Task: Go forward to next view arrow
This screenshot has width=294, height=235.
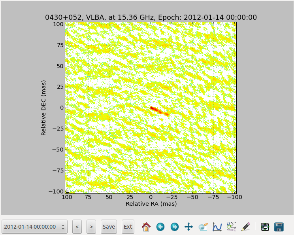Action: (x=175, y=227)
